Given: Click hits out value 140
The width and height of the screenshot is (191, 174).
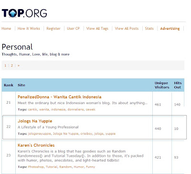Looking at the screenshot, I should pyautogui.click(x=177, y=104).
